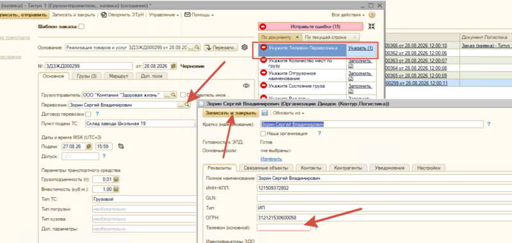Open calculator for Грузоподъемность field

pos(116,180)
